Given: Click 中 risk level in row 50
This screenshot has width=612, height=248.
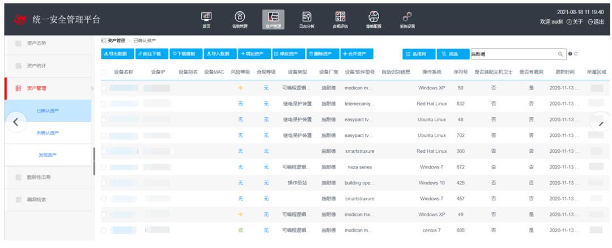Looking at the screenshot, I should click(240, 88).
